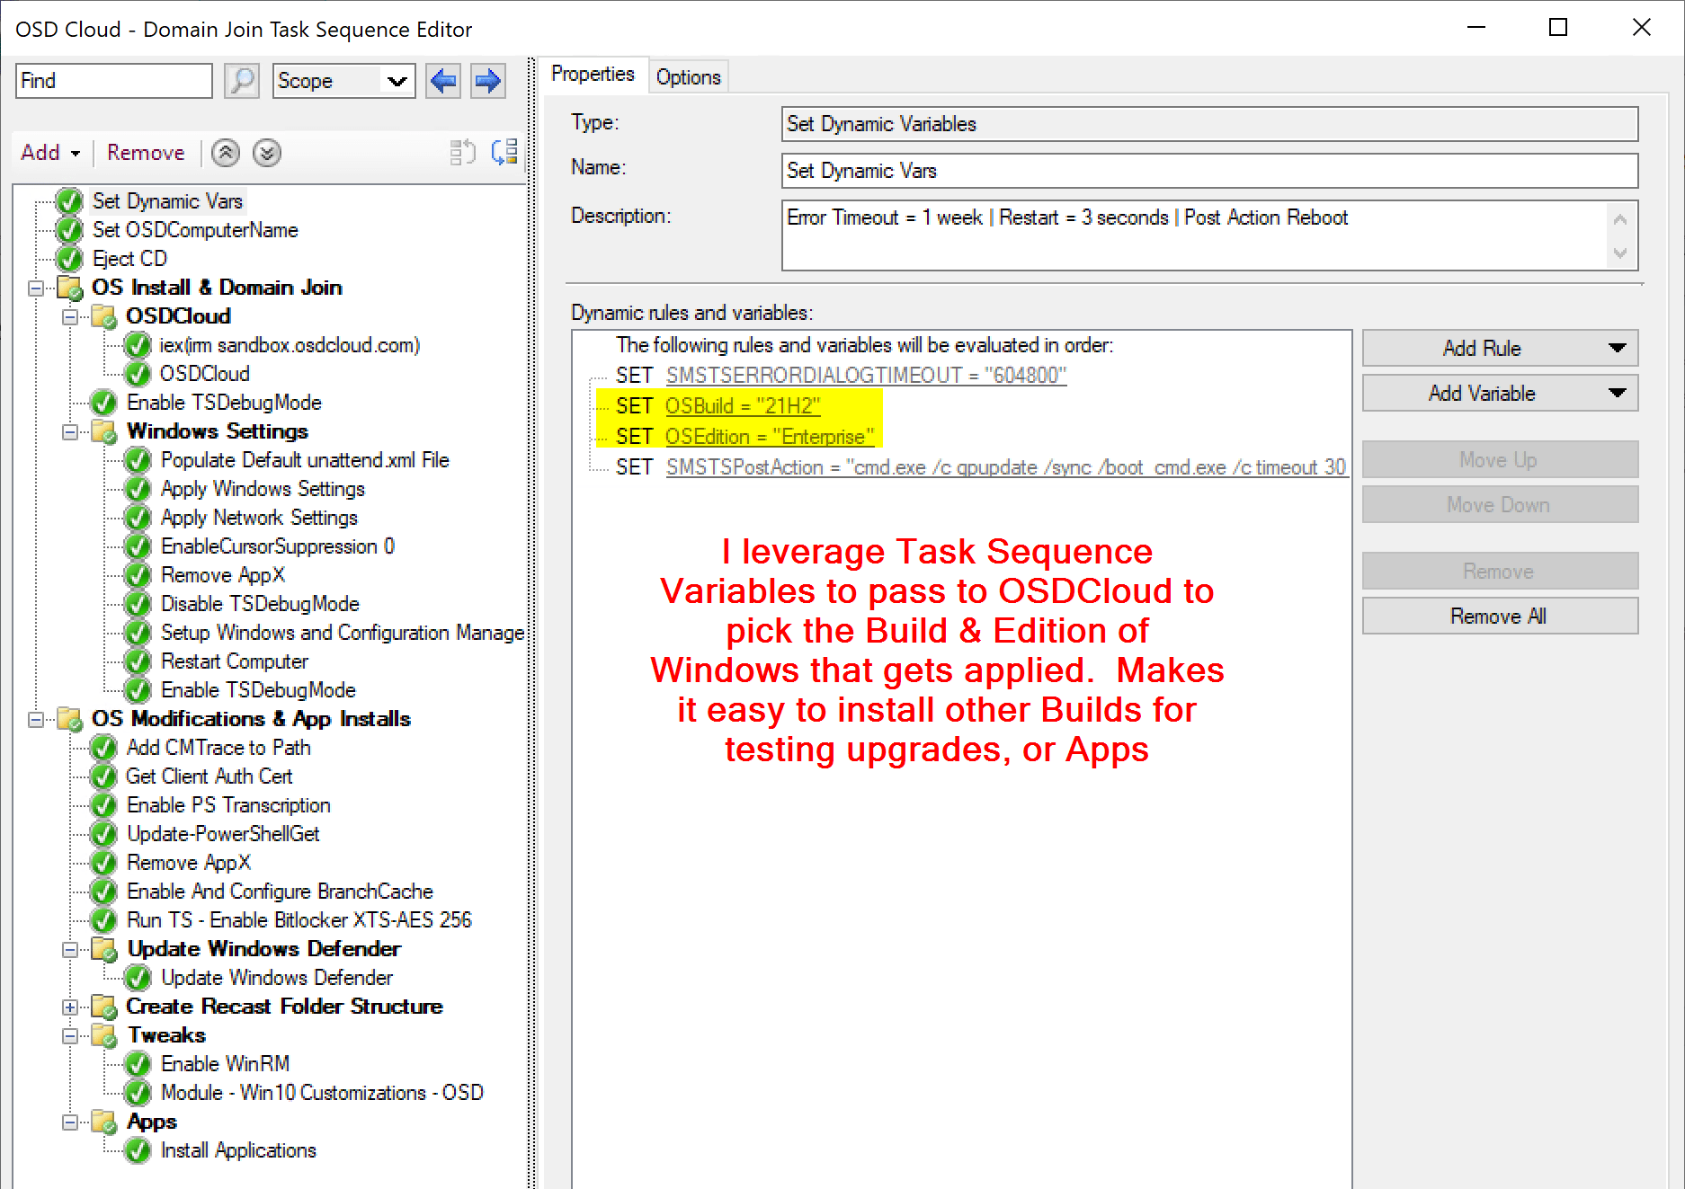Collapse the Tweaks group
Image resolution: width=1685 pixels, height=1189 pixels.
[x=70, y=1035]
